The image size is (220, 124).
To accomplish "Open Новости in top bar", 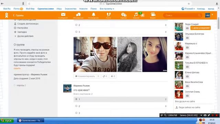I will coord(83,9).
